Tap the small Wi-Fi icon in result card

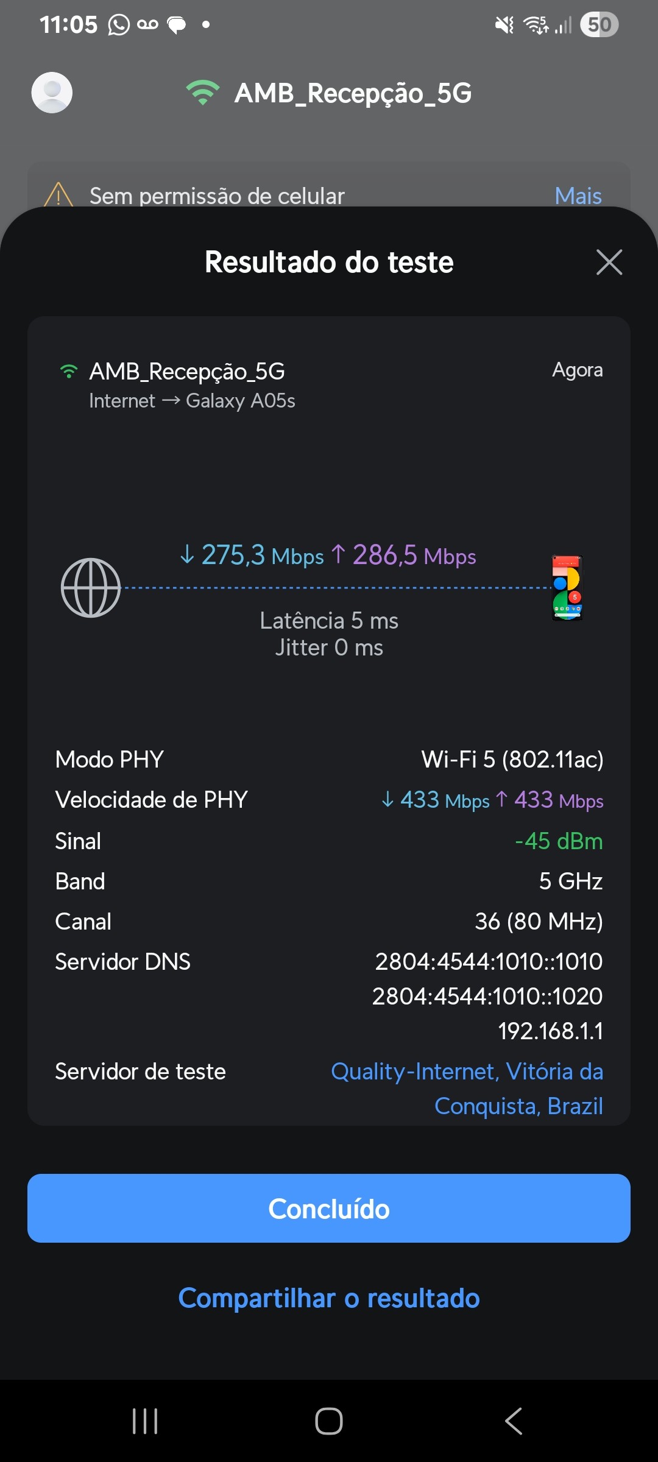[x=69, y=371]
